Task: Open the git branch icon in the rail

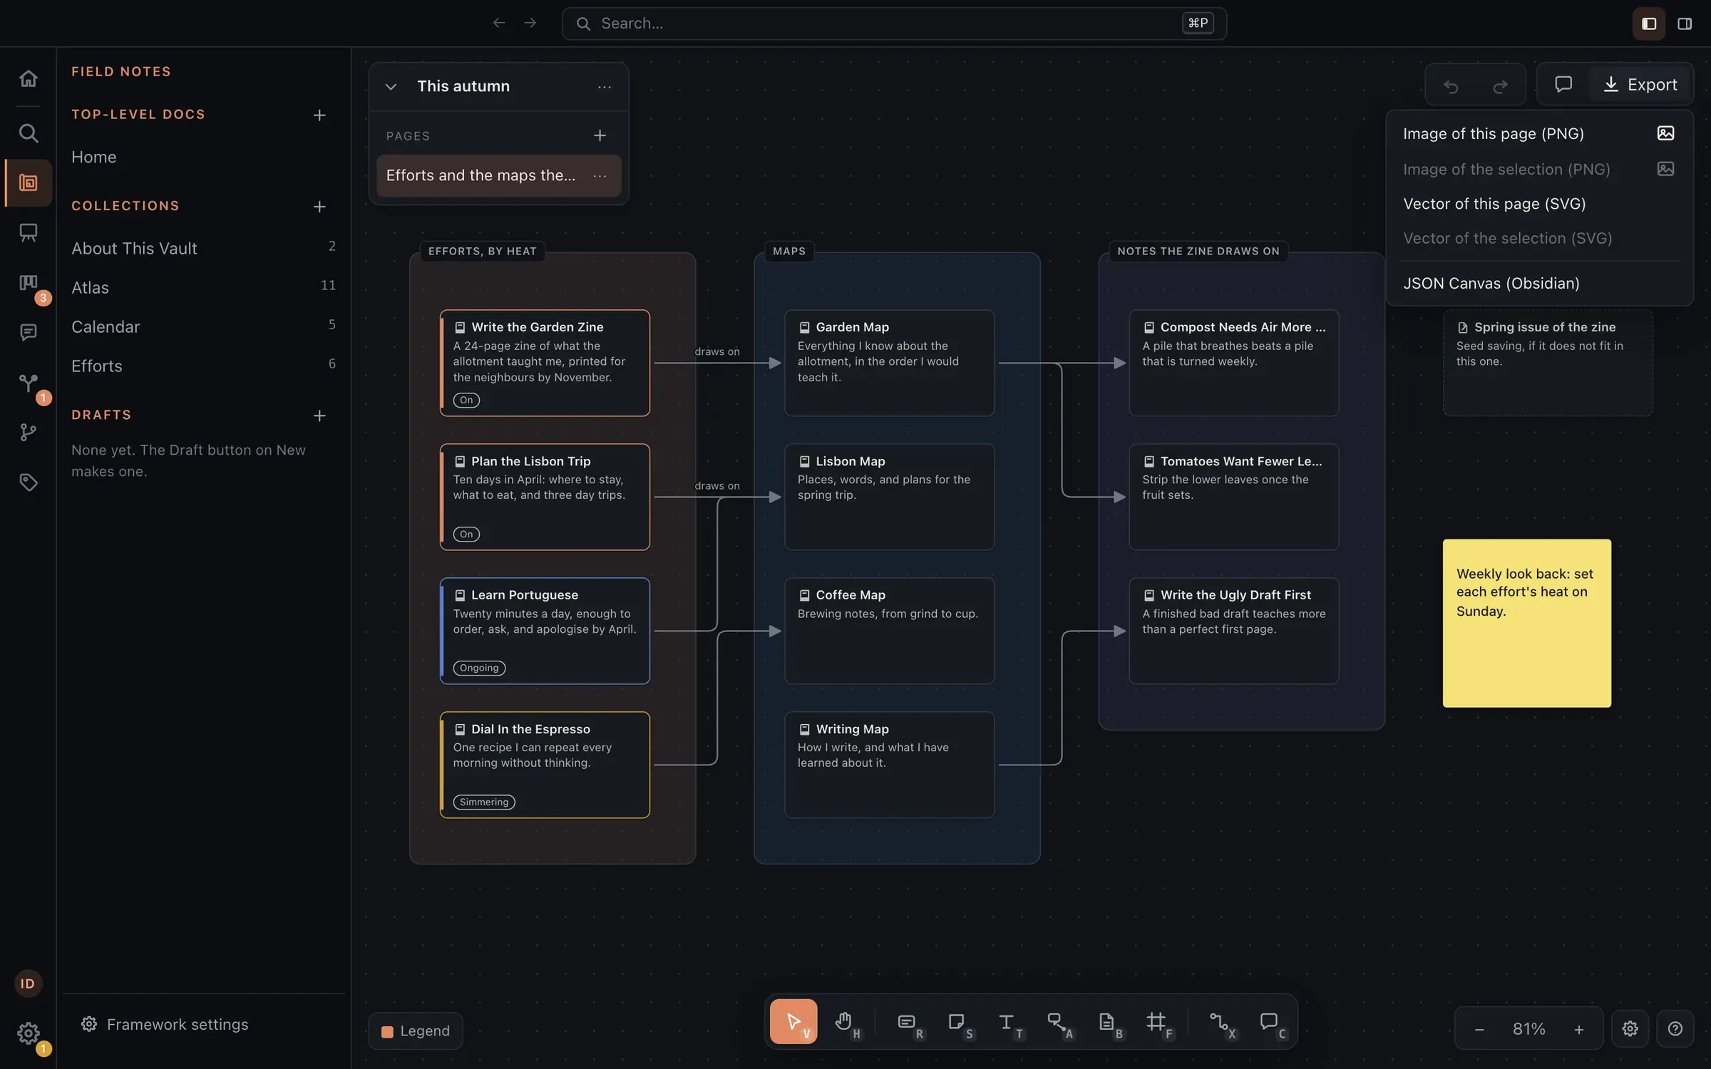Action: coord(28,432)
